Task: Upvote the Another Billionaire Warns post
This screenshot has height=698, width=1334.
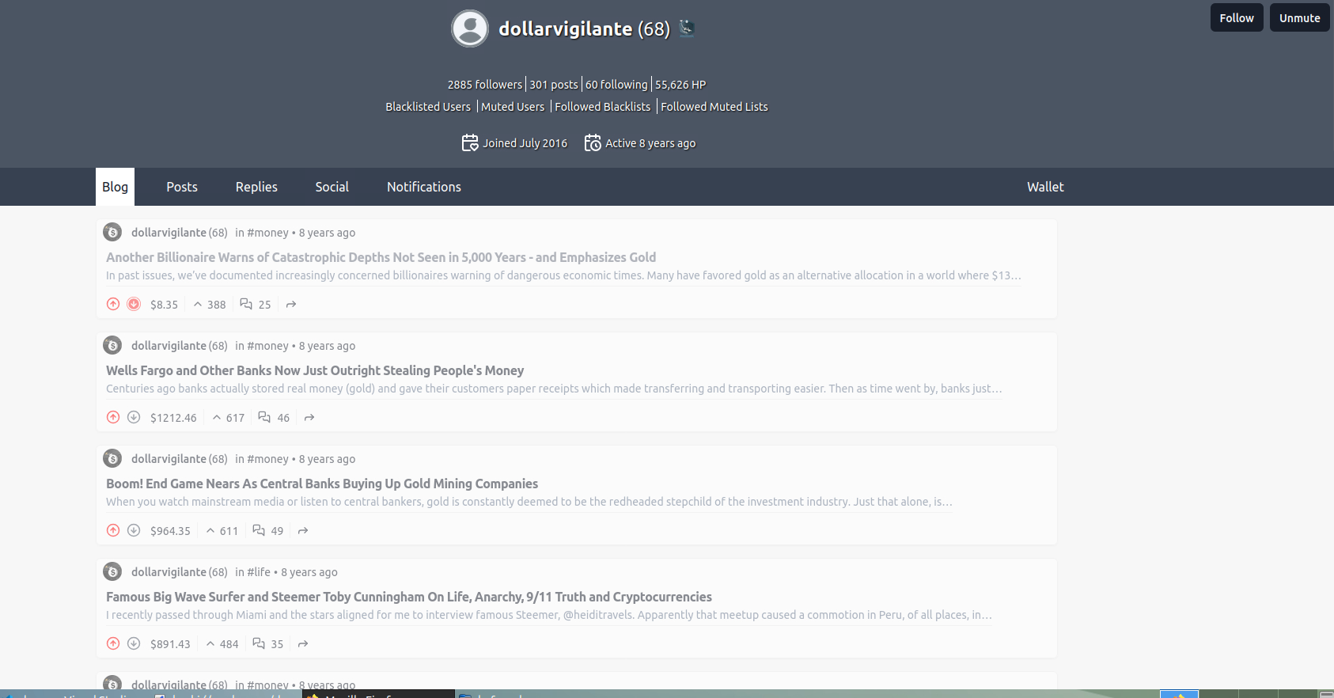Action: tap(113, 304)
